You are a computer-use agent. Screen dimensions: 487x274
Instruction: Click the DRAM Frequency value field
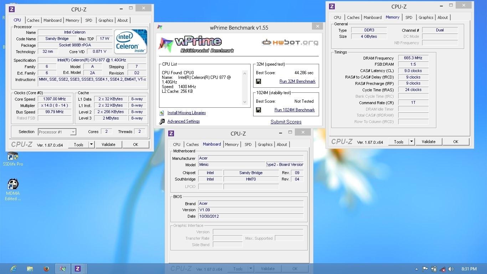(413, 58)
